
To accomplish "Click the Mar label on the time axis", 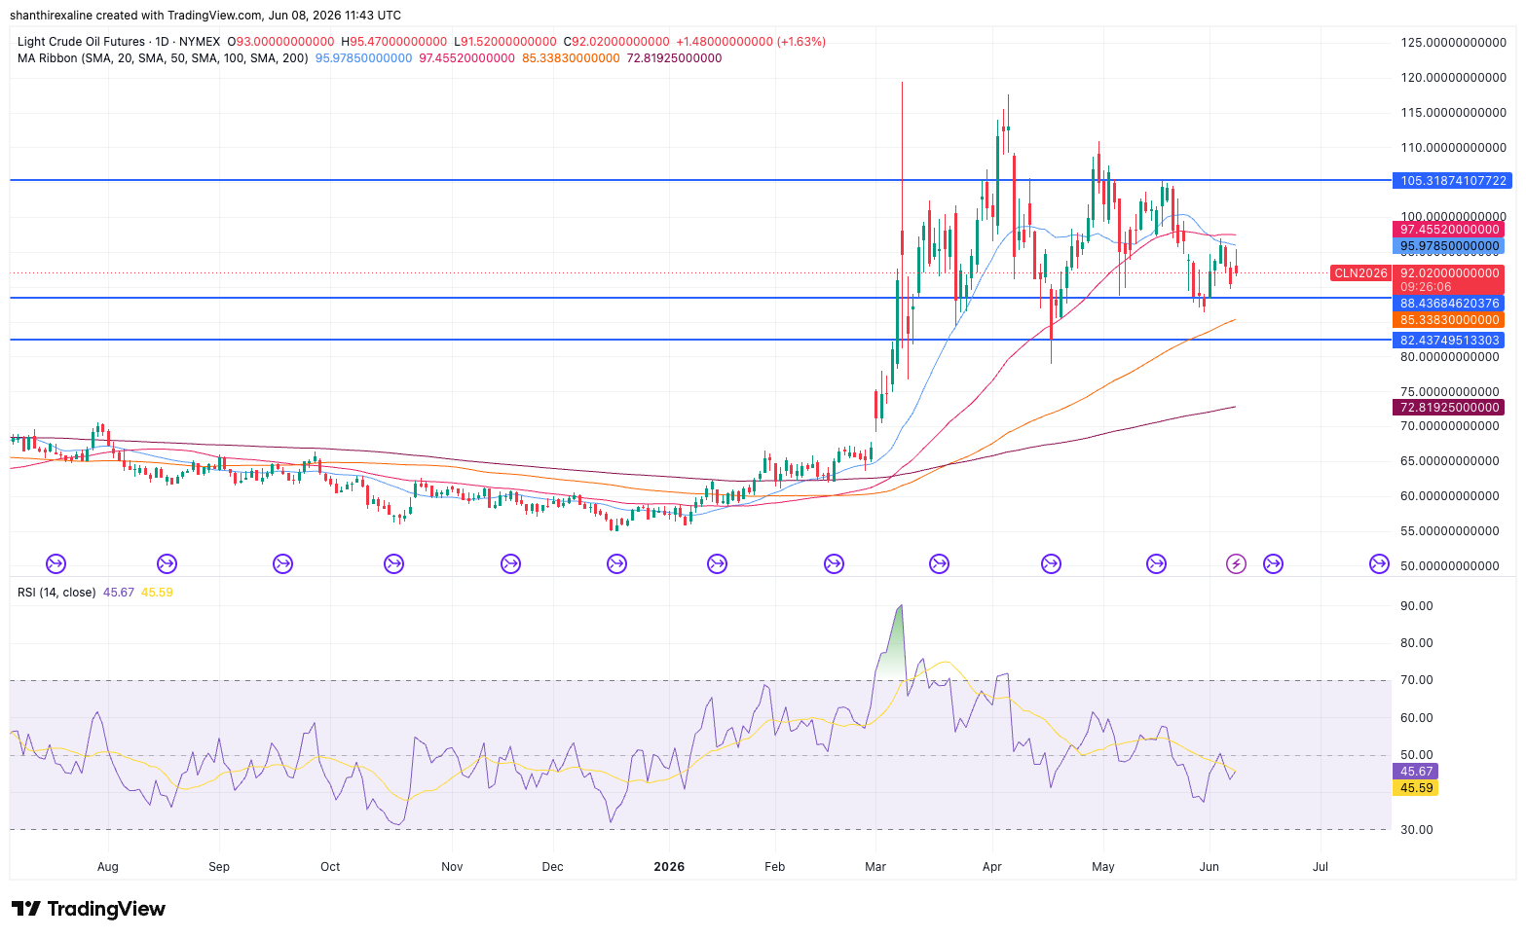I will 875,867.
